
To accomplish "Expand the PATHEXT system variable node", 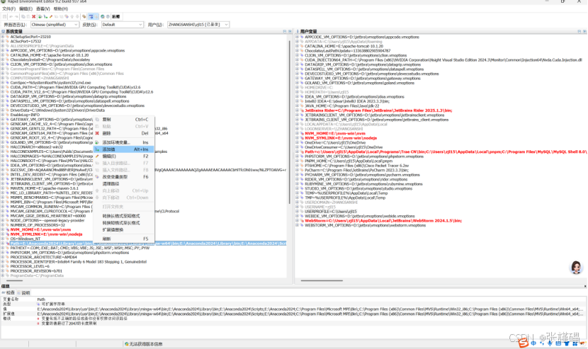I will pyautogui.click(x=3, y=248).
